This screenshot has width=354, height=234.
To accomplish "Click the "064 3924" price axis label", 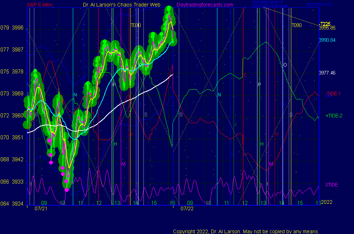I will (12, 204).
